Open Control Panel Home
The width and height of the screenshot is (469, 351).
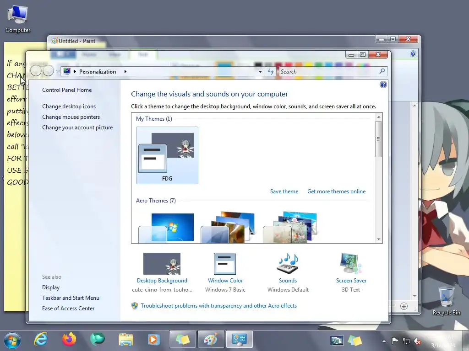(x=67, y=90)
